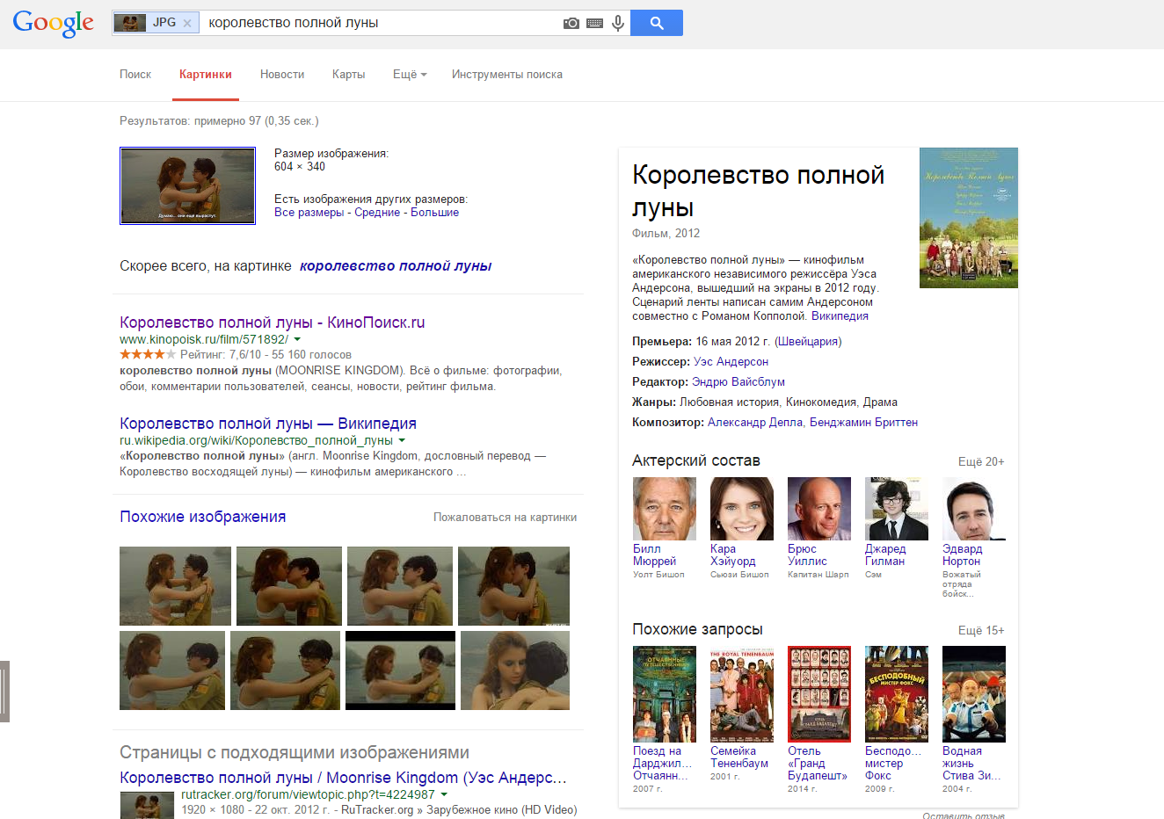Expand the Ещё dropdown menu

coord(410,75)
